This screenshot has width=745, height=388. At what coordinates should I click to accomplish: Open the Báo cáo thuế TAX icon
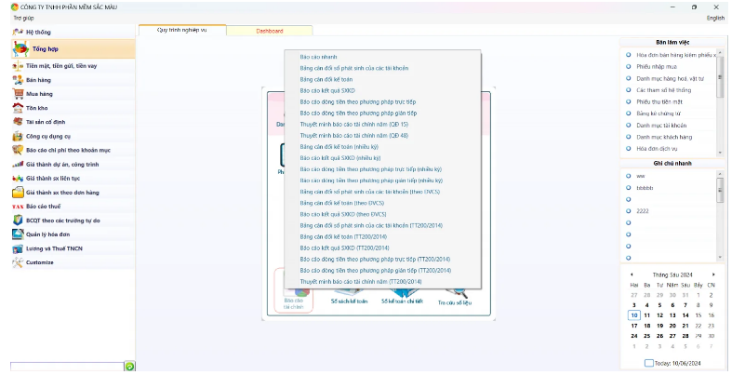point(18,207)
